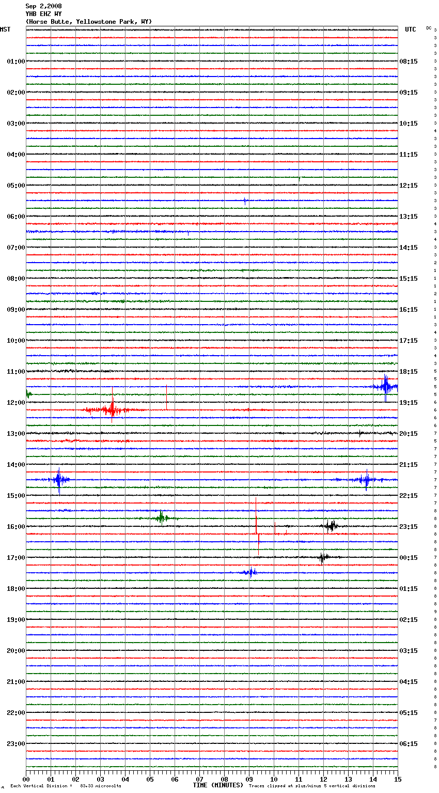439x793 pixels.
Task: Click the 19:15 UTC time label
Action: click(x=409, y=403)
